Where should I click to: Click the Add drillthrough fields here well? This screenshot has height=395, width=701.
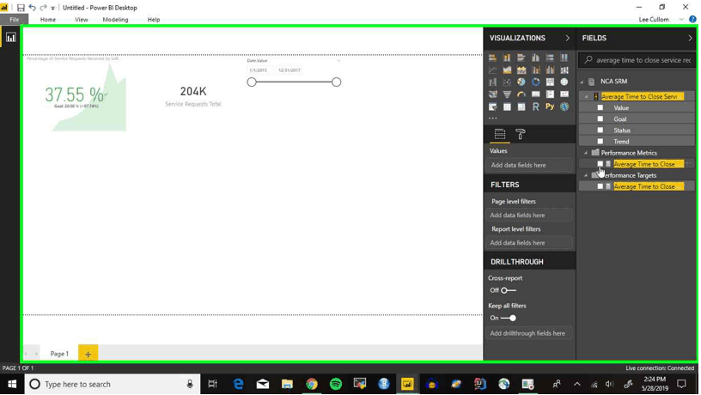pyautogui.click(x=529, y=333)
